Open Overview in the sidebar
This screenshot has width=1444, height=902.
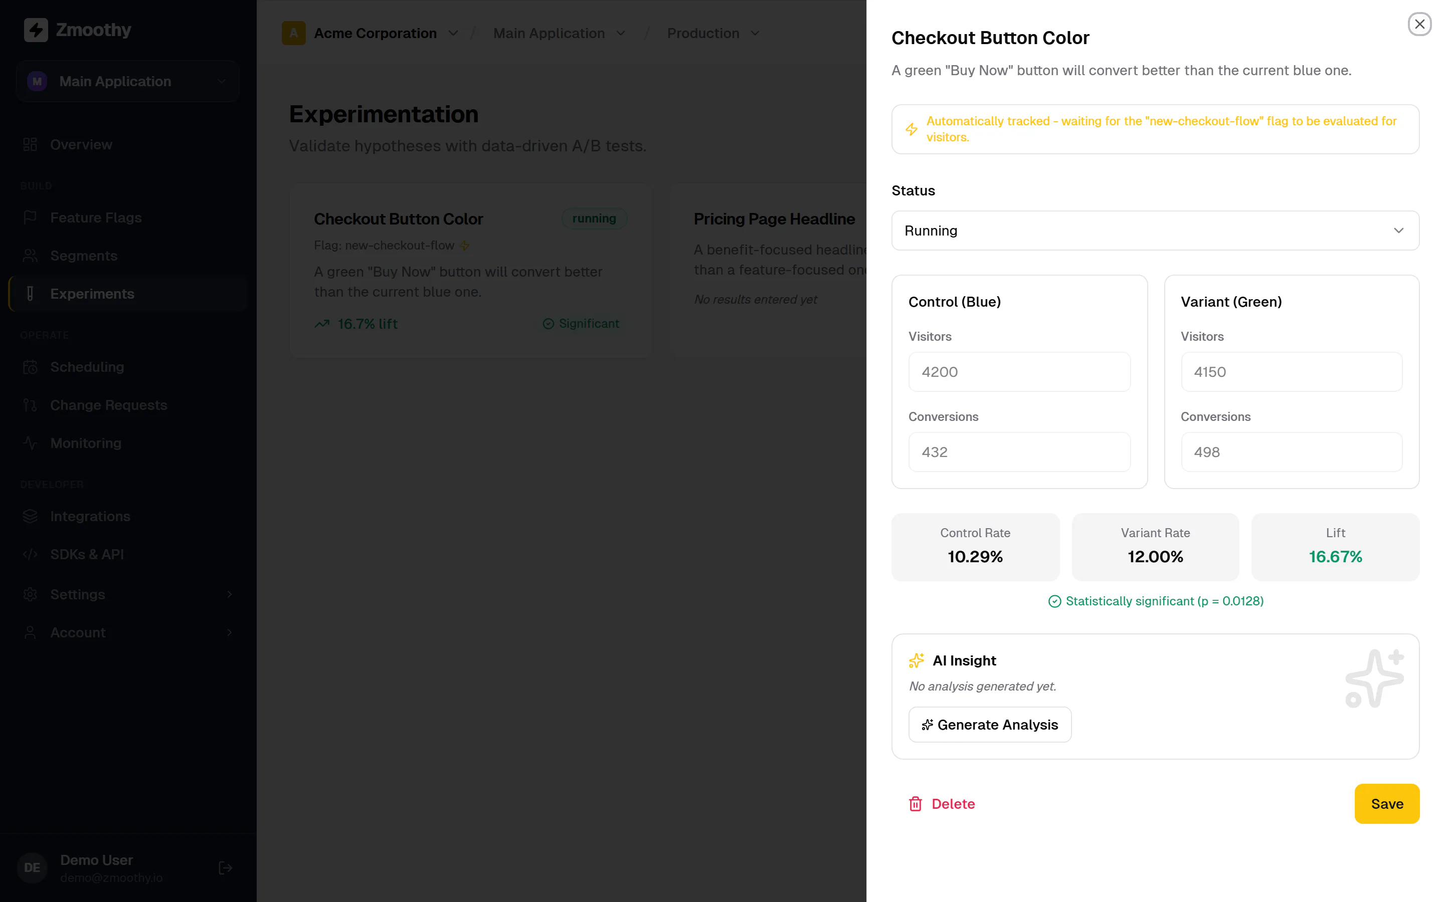(128, 144)
